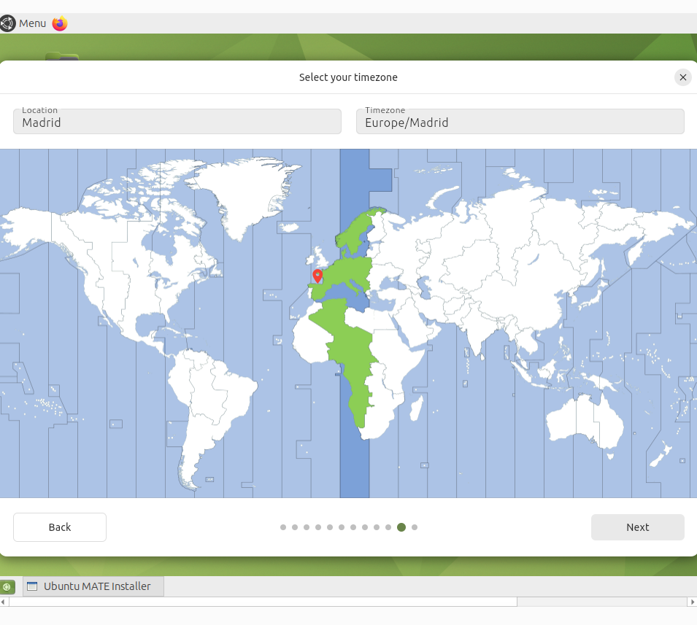The width and height of the screenshot is (697, 625).
Task: Click the show desktop icon in the bottom panel
Action: (x=7, y=587)
